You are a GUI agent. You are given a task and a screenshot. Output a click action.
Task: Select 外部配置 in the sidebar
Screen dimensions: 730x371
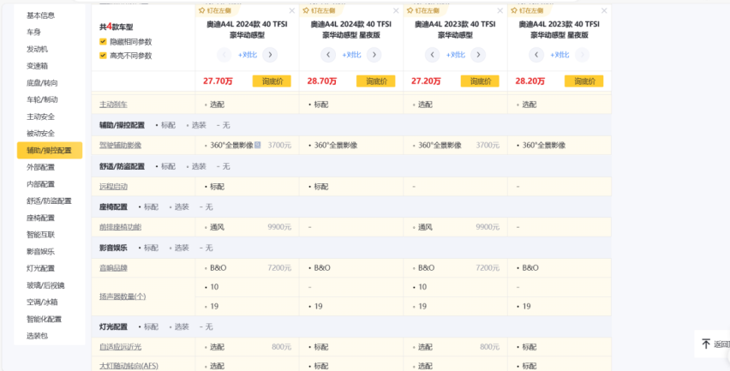click(x=40, y=167)
